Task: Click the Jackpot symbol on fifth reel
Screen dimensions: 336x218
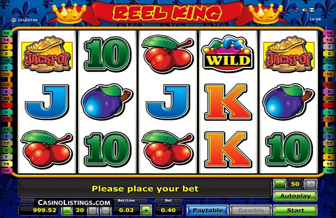Action: pos(288,54)
